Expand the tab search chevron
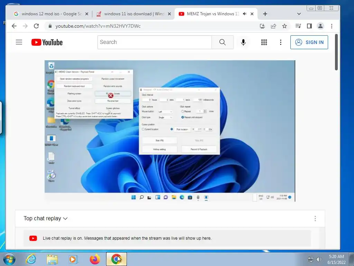 (299, 14)
